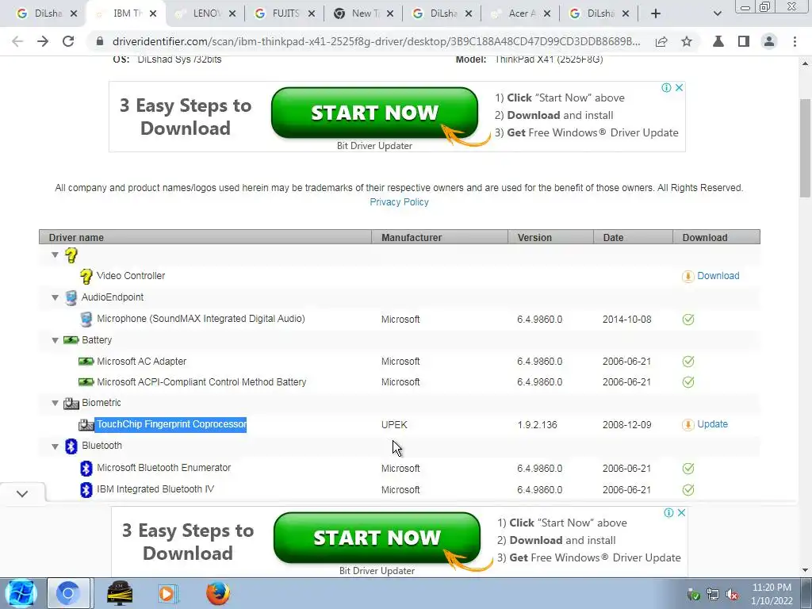Open a new browser tab with plus

(656, 13)
